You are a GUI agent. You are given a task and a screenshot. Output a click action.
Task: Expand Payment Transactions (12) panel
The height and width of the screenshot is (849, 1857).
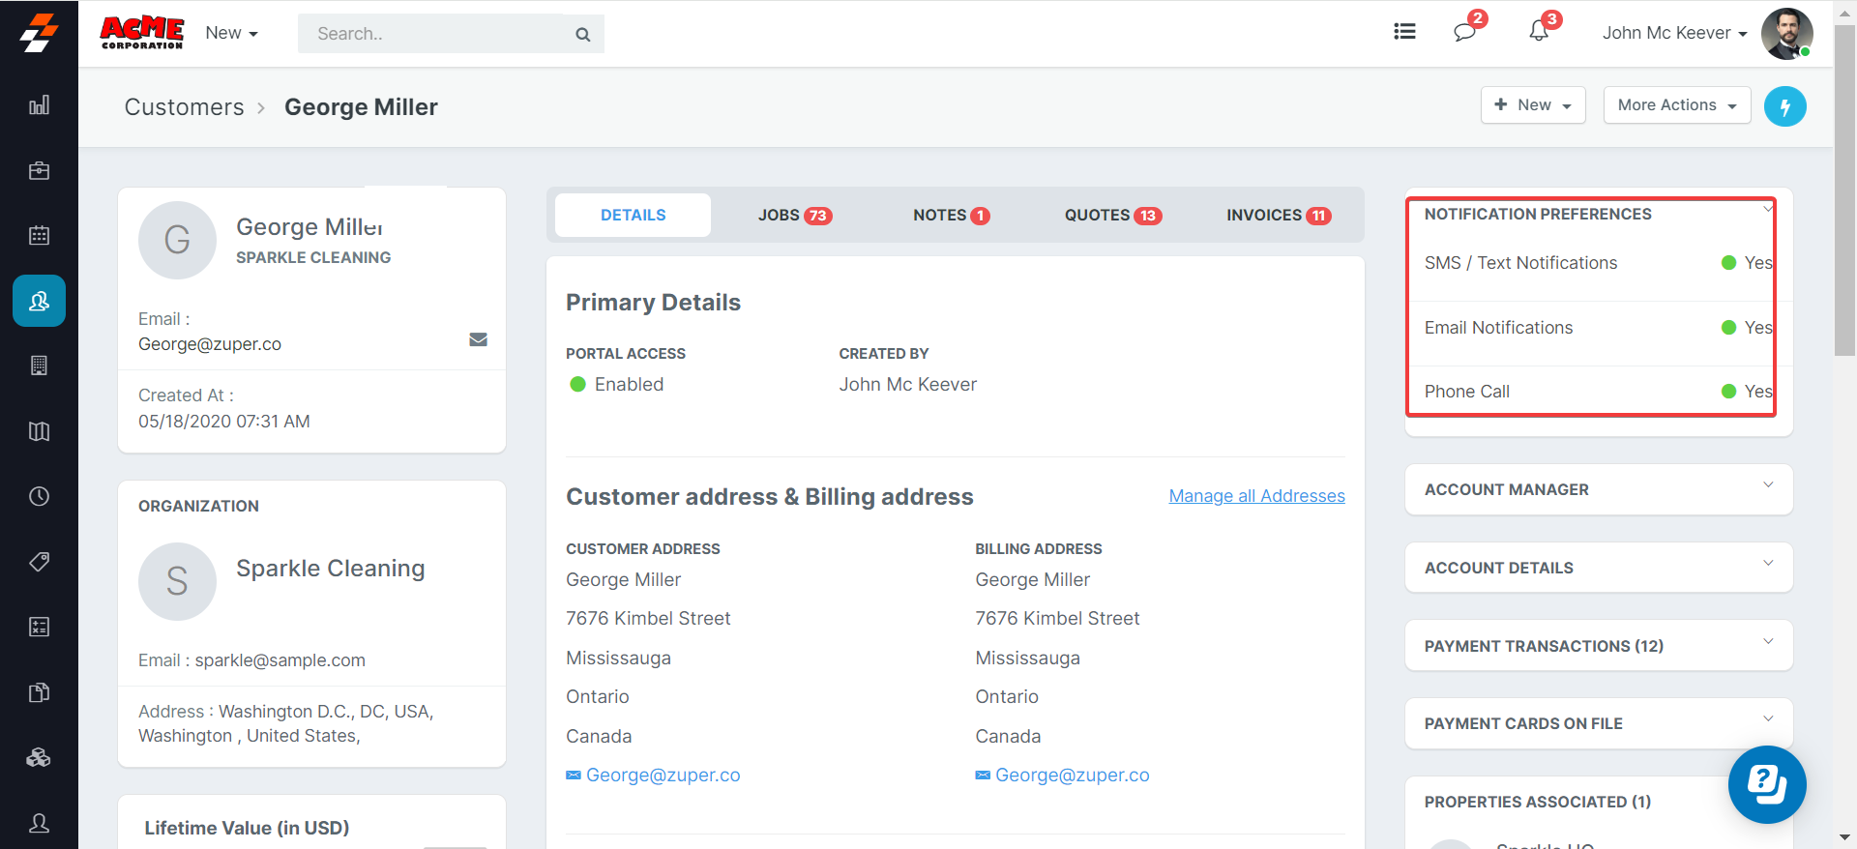tap(1598, 646)
